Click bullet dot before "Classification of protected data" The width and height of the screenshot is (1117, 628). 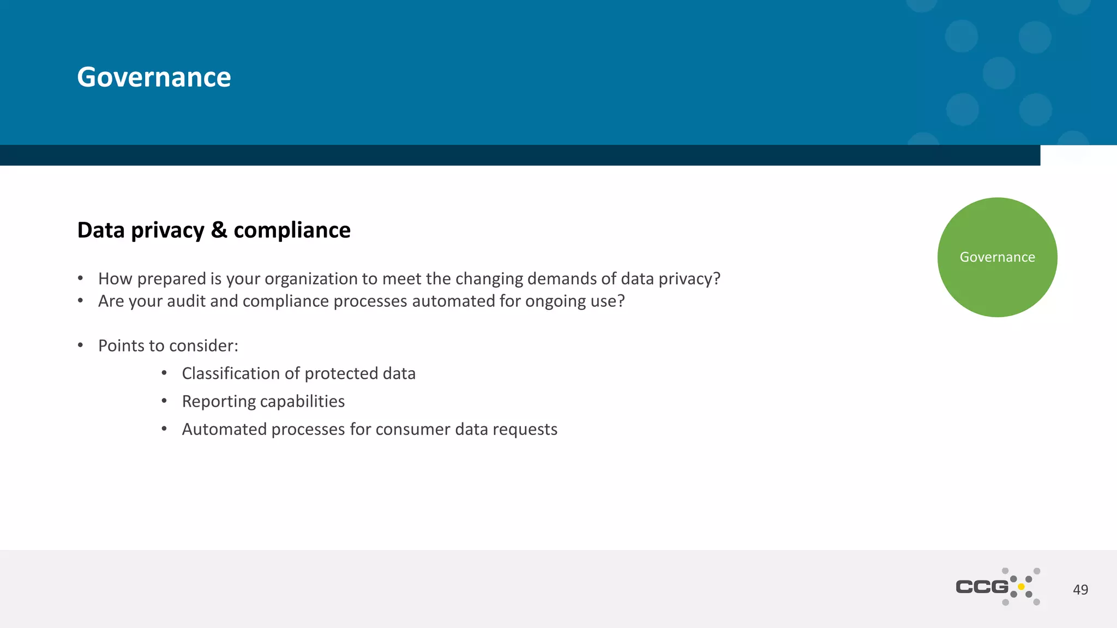point(164,373)
